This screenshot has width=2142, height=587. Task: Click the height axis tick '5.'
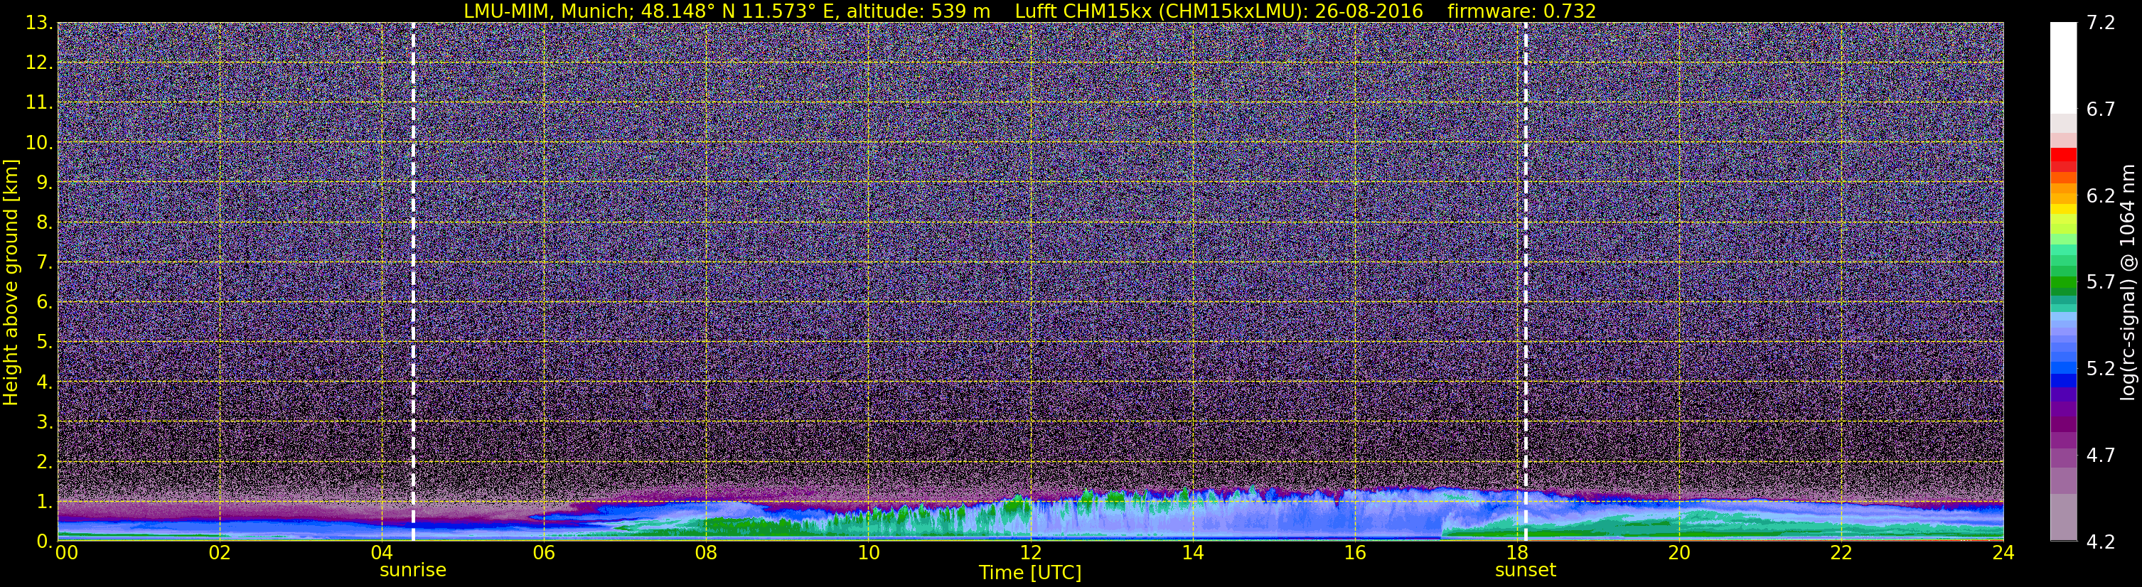[x=44, y=343]
